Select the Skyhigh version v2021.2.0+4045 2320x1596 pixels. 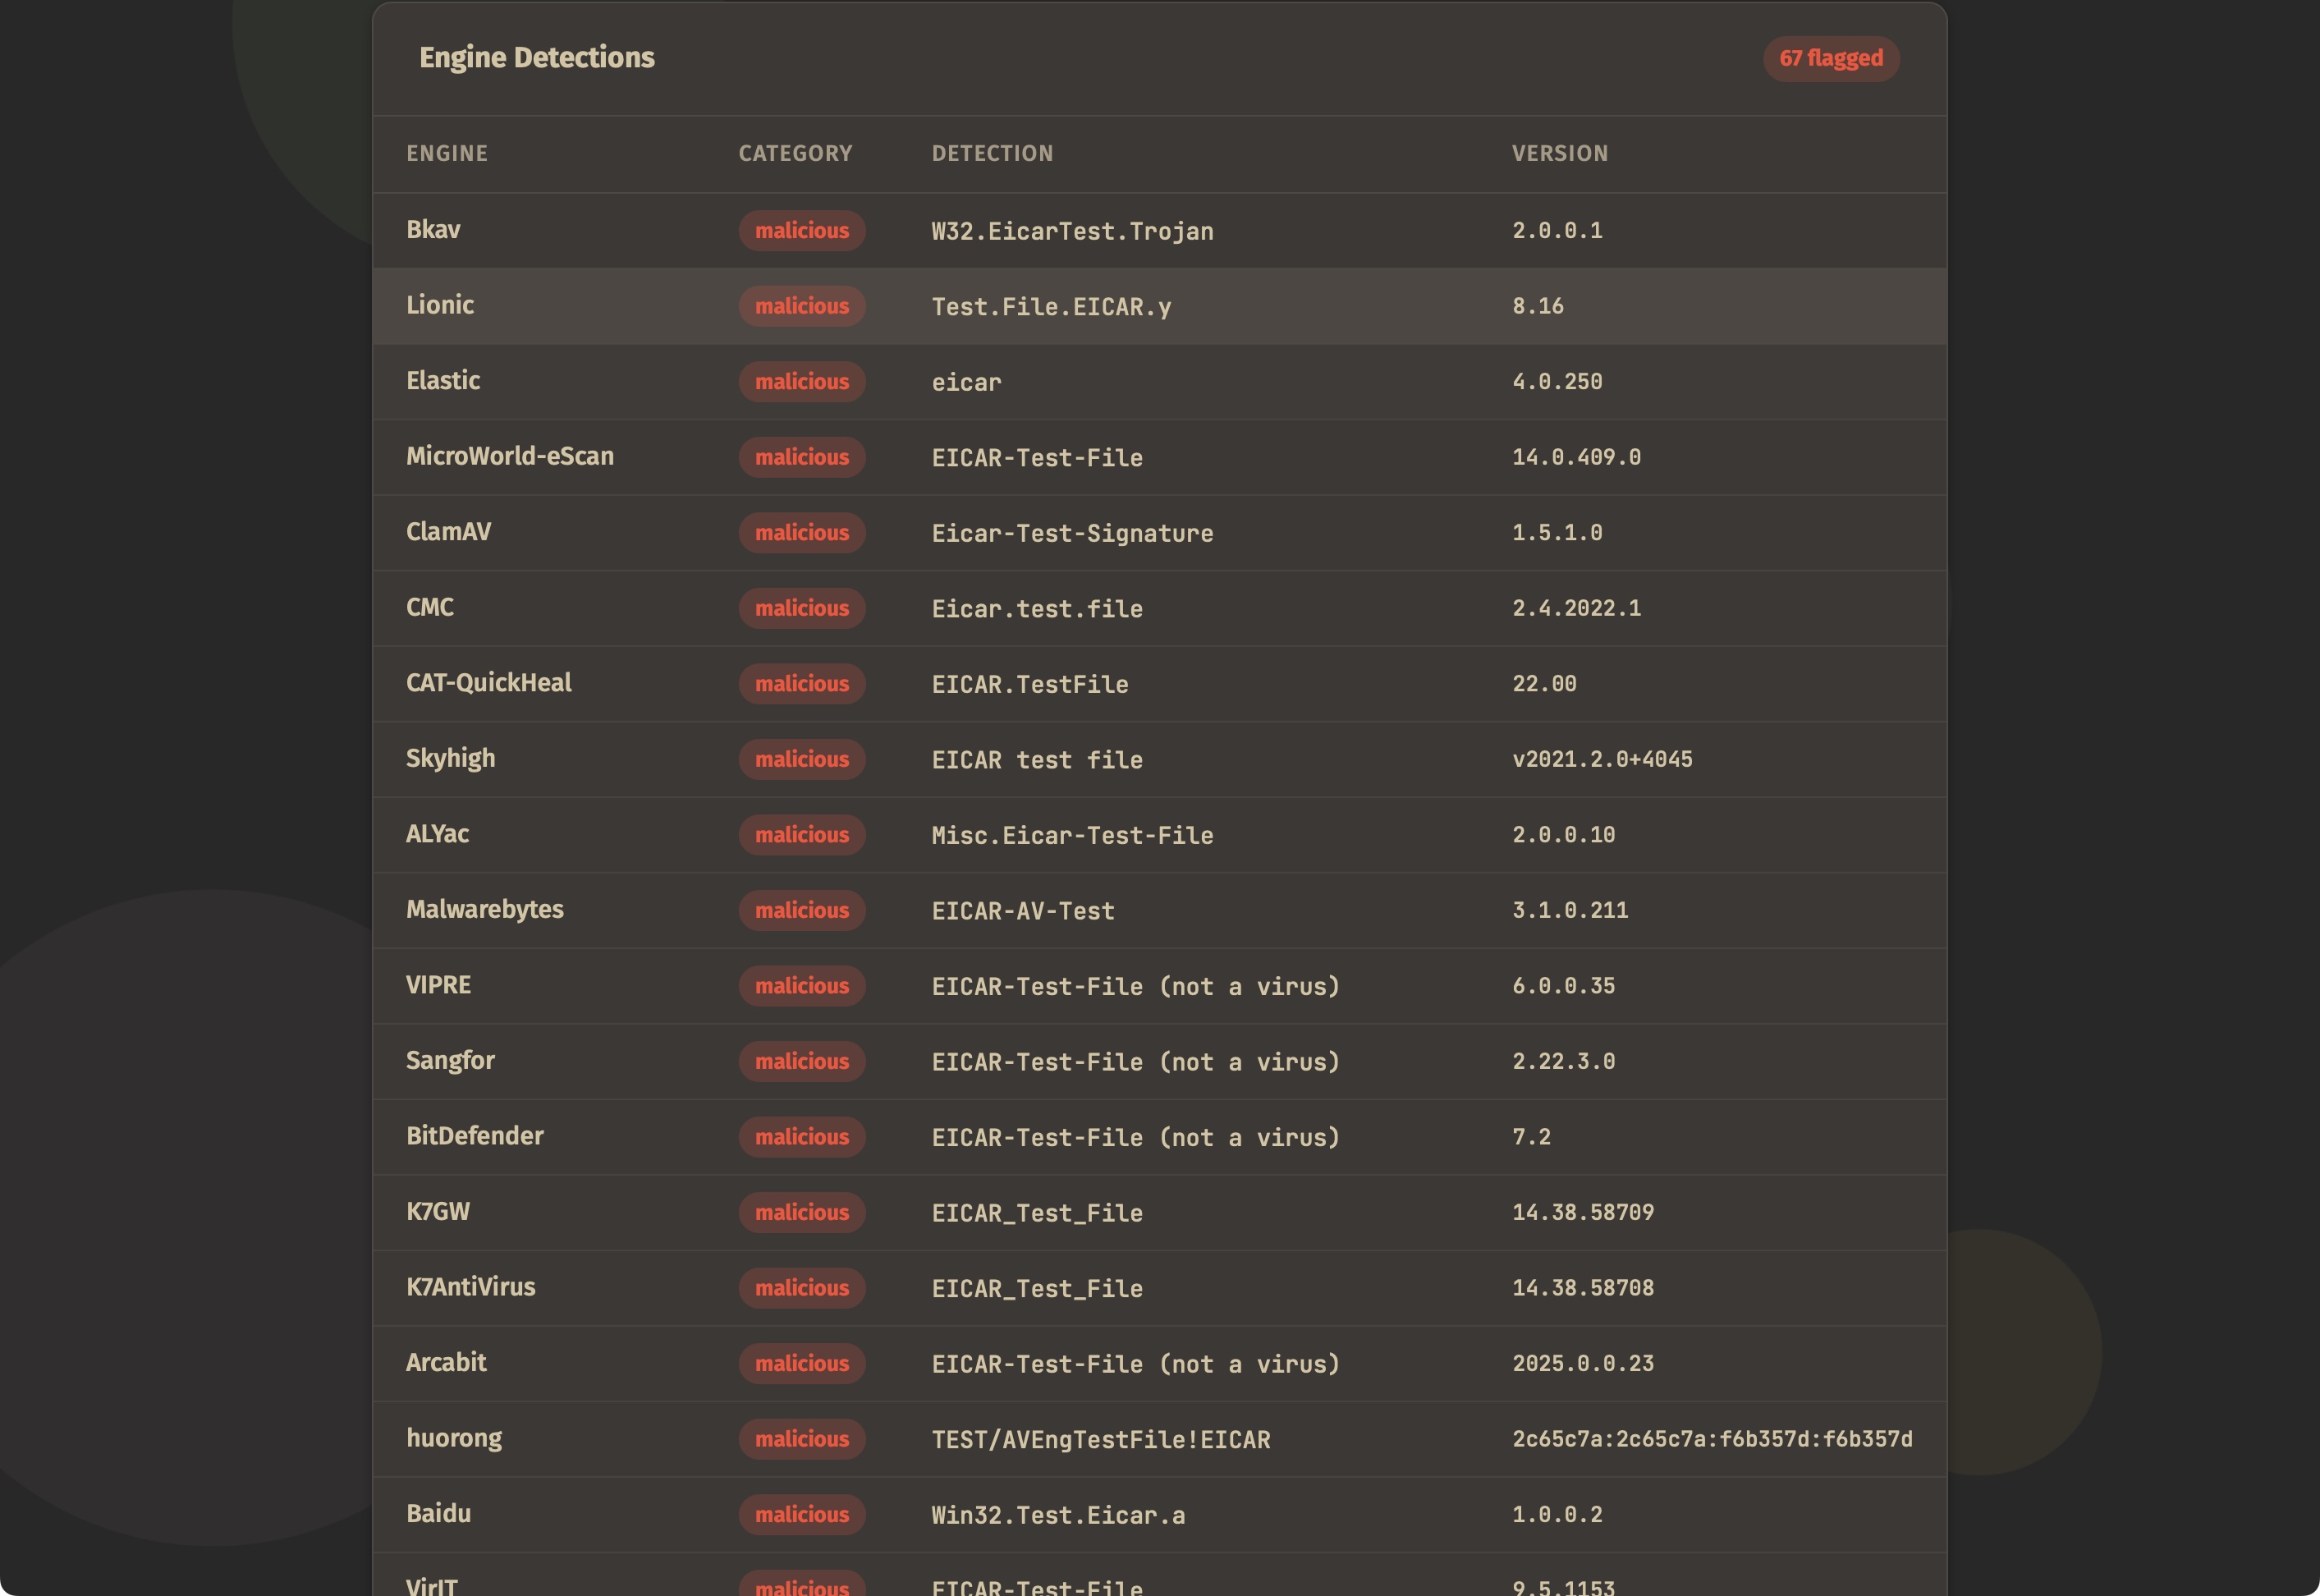click(1602, 759)
